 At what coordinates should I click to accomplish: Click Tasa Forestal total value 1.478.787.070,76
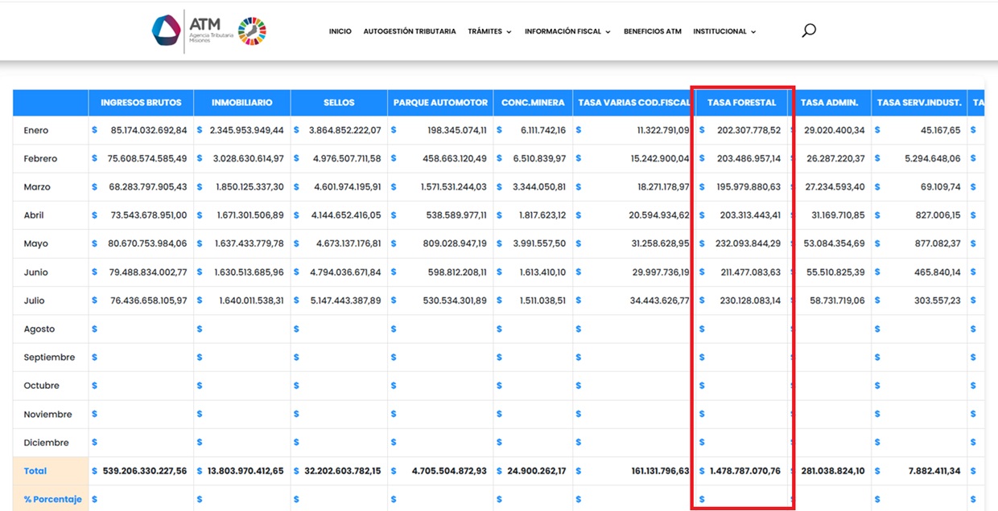[744, 471]
